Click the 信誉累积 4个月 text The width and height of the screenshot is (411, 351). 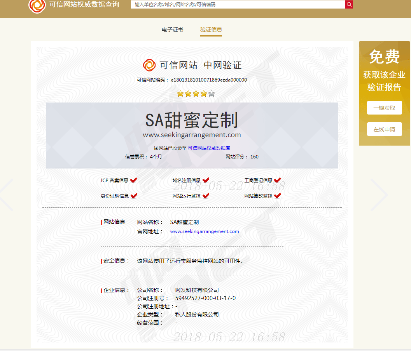click(x=143, y=157)
